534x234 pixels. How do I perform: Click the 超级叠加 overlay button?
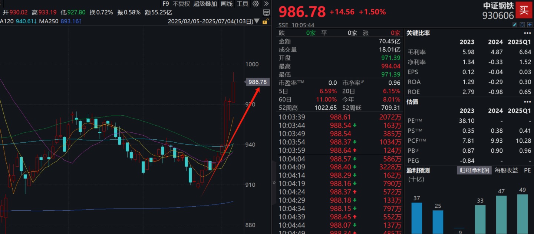[x=205, y=4]
